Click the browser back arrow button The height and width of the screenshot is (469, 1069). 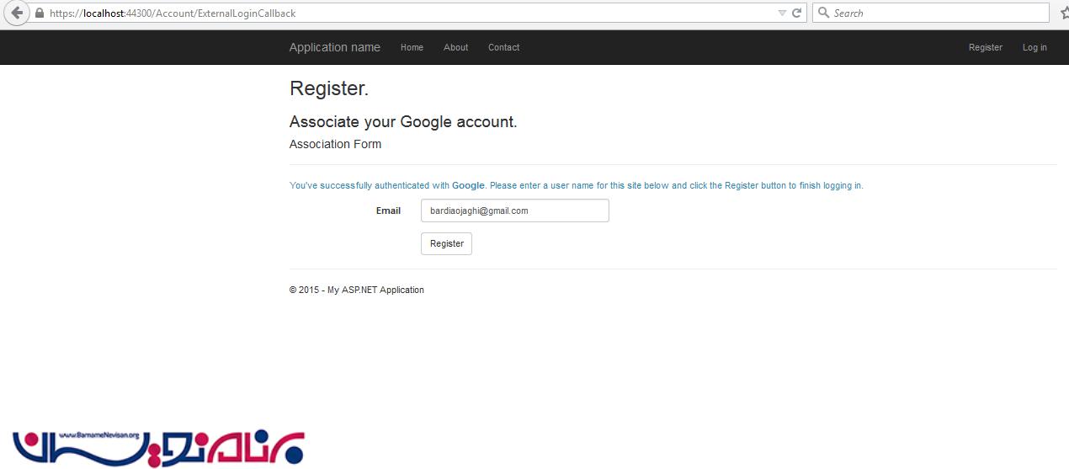[17, 13]
